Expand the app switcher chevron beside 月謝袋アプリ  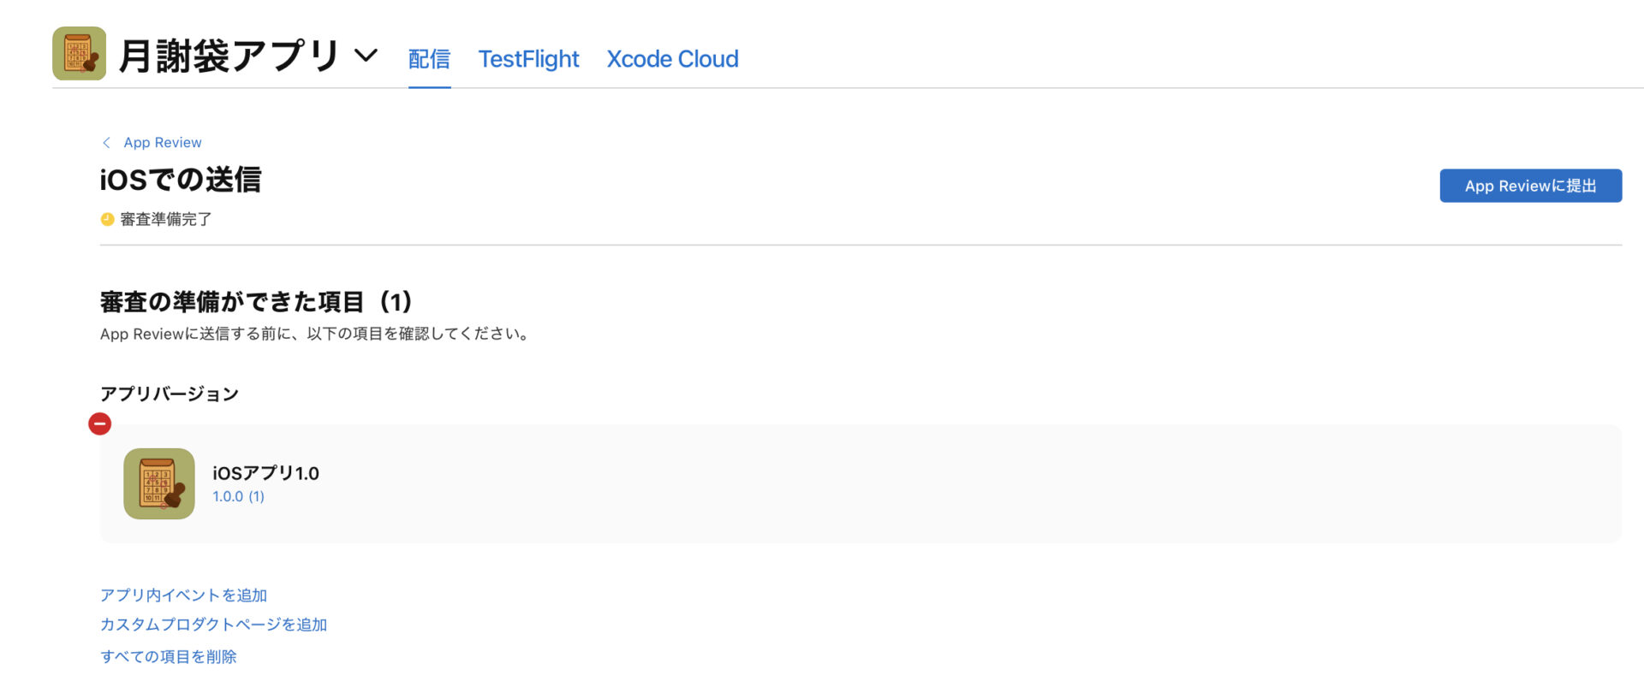[x=366, y=56]
